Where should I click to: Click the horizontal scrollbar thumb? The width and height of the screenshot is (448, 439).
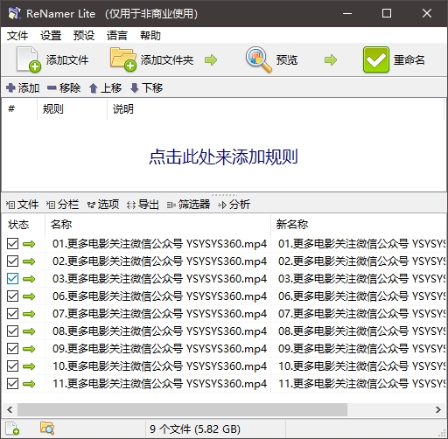click(182, 409)
